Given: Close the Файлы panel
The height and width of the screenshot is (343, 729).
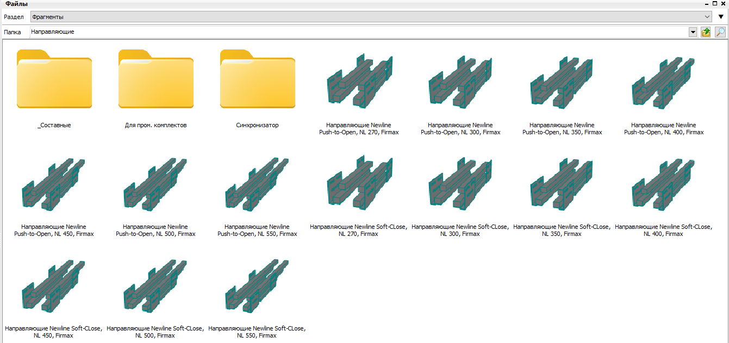Looking at the screenshot, I should point(724,3).
